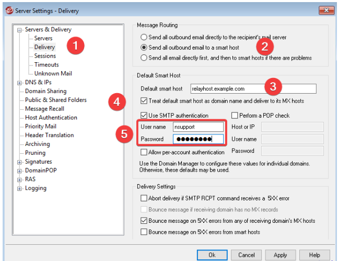338x261 pixels.
Task: Toggle Bounce on 5XX errors from MX hosts
Action: [x=144, y=221]
